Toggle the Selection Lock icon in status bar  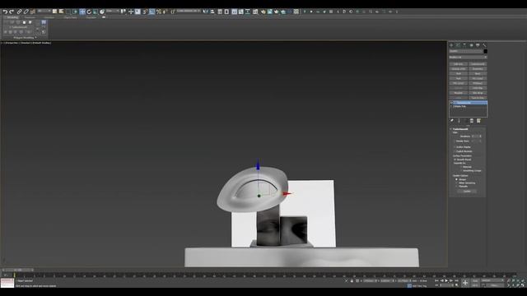pyautogui.click(x=352, y=281)
